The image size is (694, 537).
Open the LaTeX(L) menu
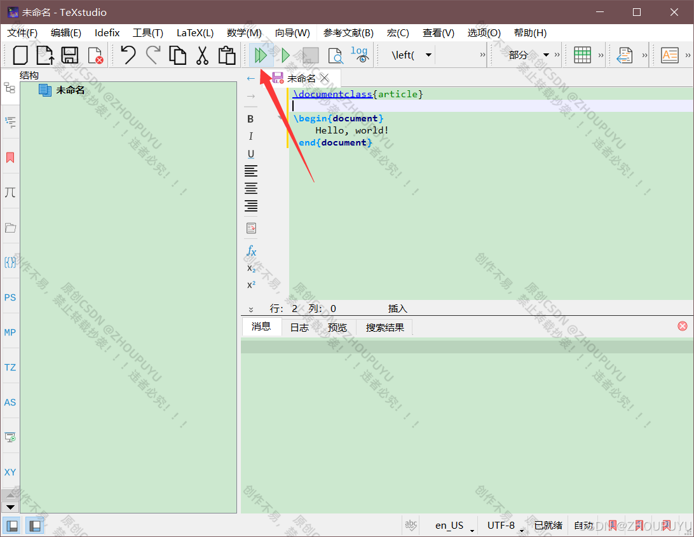(x=194, y=33)
